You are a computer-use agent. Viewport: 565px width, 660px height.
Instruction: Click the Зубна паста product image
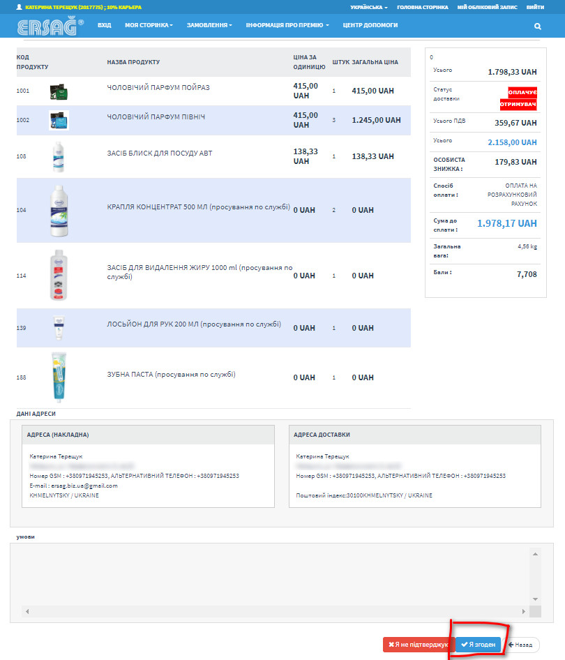[x=59, y=377]
